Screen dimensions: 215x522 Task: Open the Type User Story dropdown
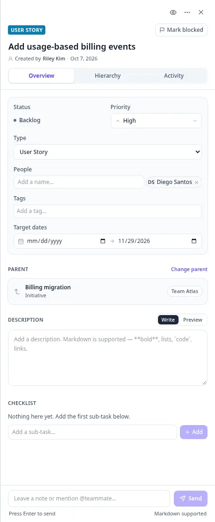(x=107, y=152)
